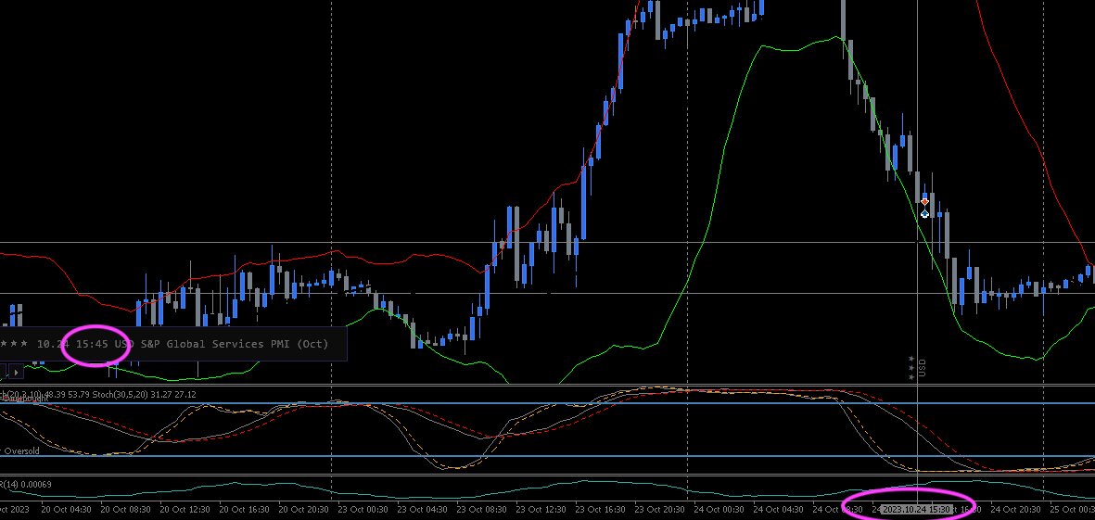Click the 24 Oct 20:30 time axis label
Image resolution: width=1095 pixels, height=520 pixels.
(x=1016, y=510)
